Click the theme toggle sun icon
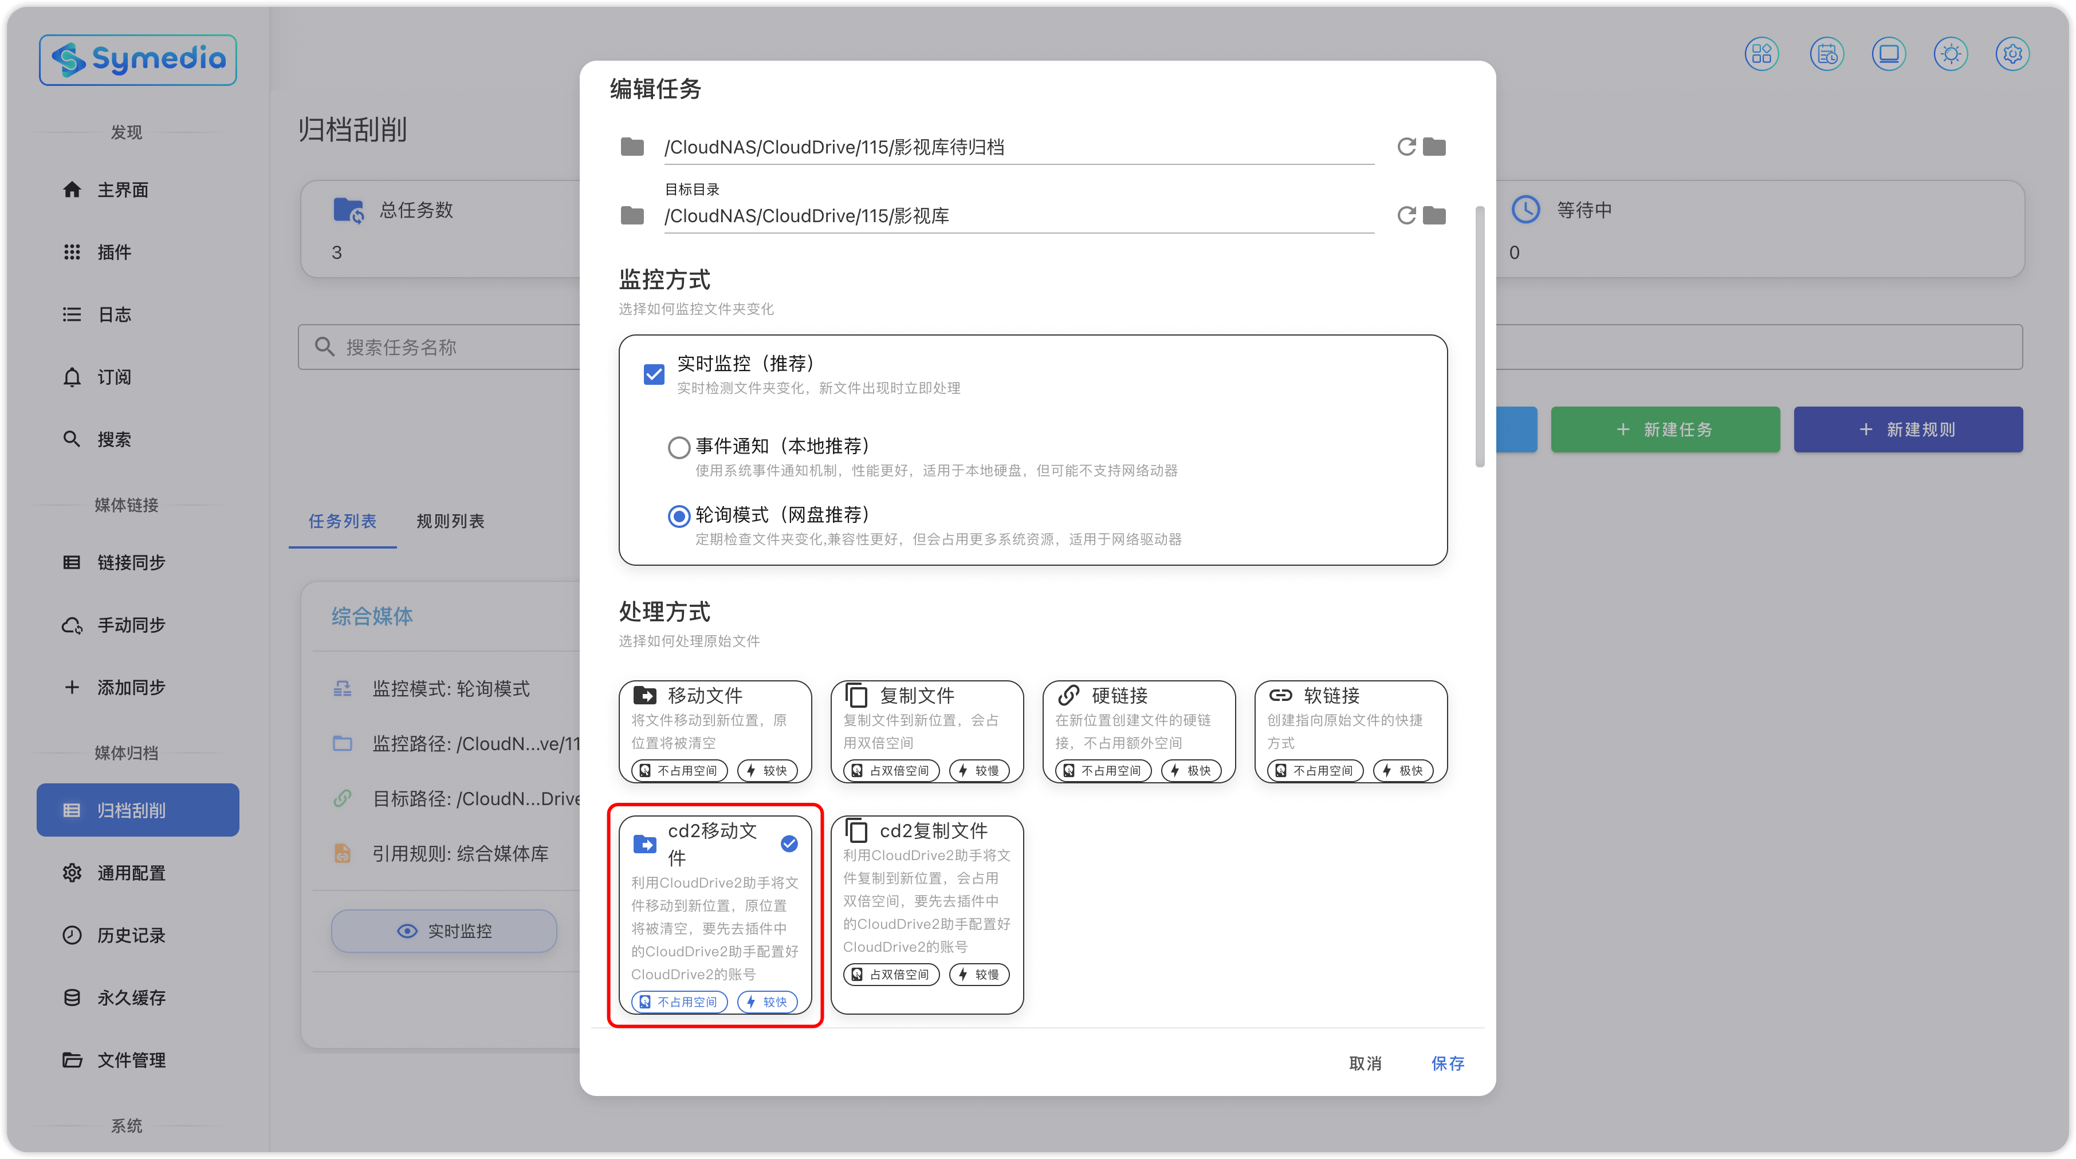 coord(1951,54)
